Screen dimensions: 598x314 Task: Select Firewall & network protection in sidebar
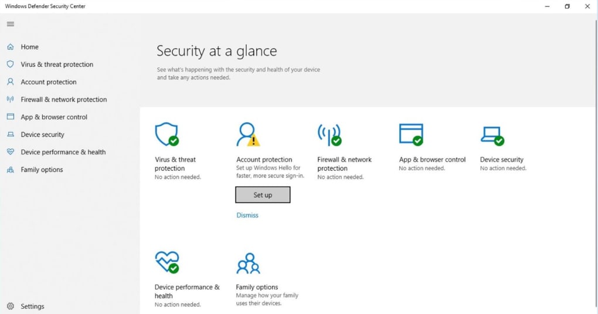point(64,100)
